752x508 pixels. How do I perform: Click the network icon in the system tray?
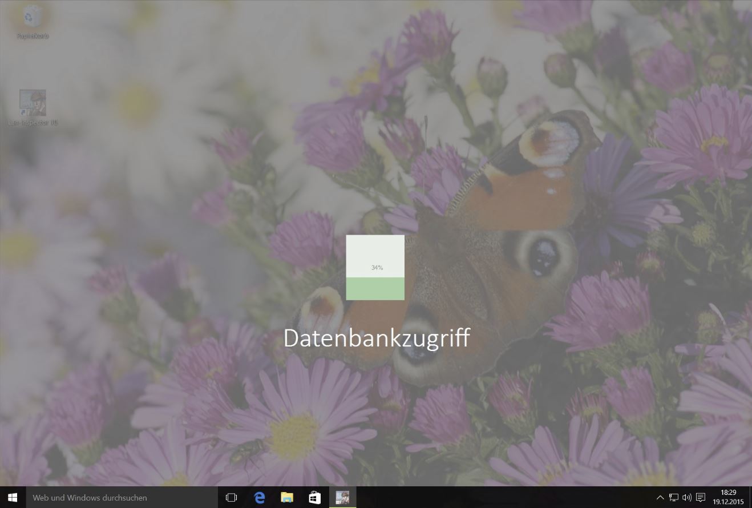click(673, 497)
